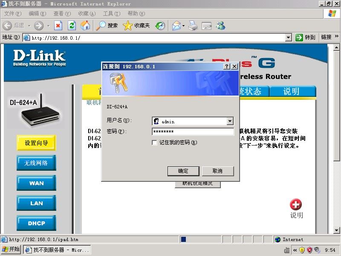This screenshot has width=341, height=256.
Task: Open the Help (帮助) menu
Action: tap(136, 14)
